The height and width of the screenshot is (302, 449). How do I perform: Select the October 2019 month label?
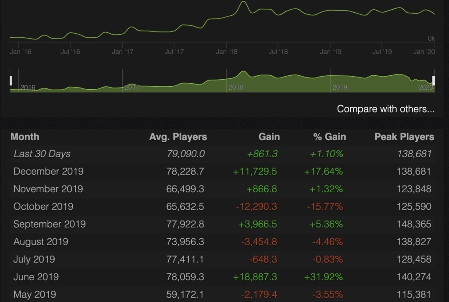pos(43,206)
